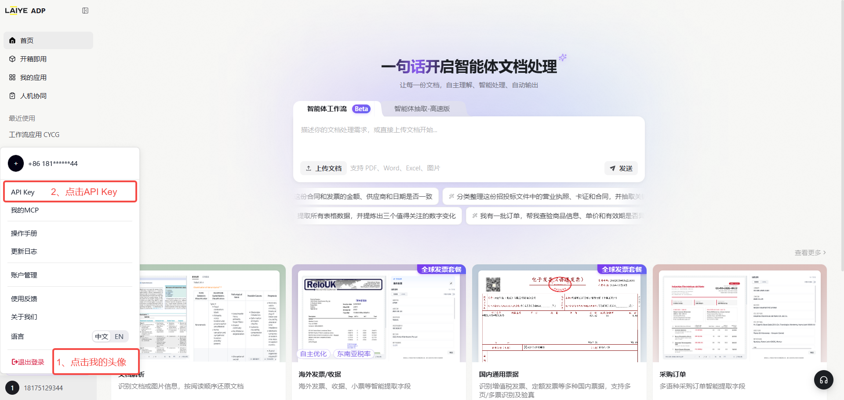The height and width of the screenshot is (400, 844).
Task: Open recent item 工作流应用 CYCG
Action: [34, 134]
